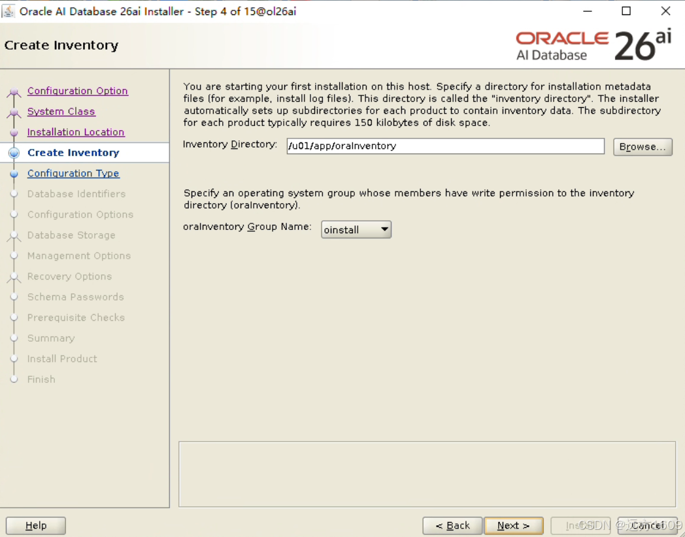Viewport: 685px width, 537px height.
Task: Open the Configuration Option step link
Action: point(77,91)
